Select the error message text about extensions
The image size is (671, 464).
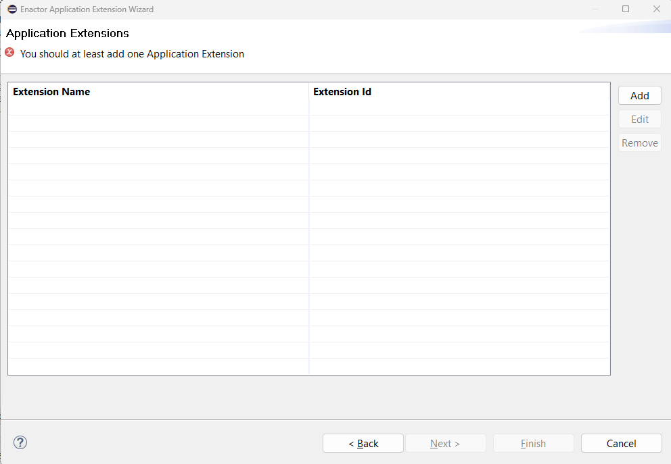pyautogui.click(x=132, y=54)
